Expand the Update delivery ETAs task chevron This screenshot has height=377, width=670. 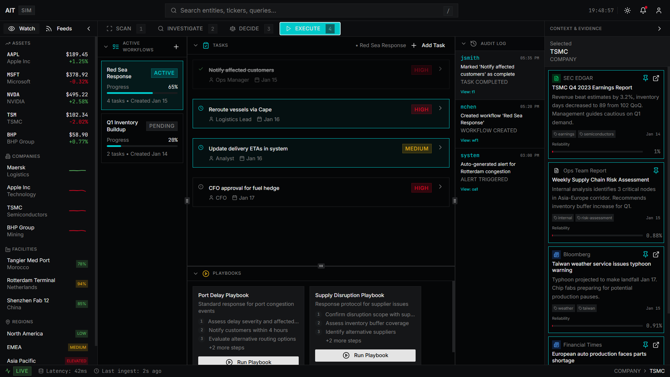pyautogui.click(x=440, y=148)
